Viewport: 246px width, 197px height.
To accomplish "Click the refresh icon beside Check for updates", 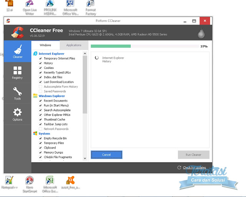I will [x=179, y=167].
